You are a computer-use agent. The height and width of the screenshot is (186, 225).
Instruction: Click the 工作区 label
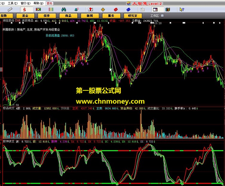coord(155,15)
